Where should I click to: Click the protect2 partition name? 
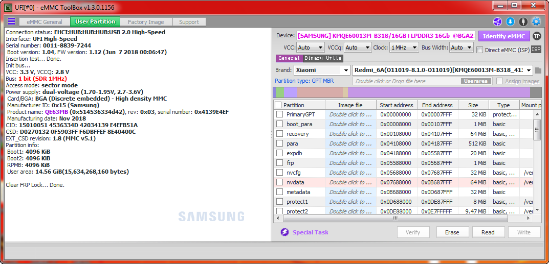coord(297,211)
